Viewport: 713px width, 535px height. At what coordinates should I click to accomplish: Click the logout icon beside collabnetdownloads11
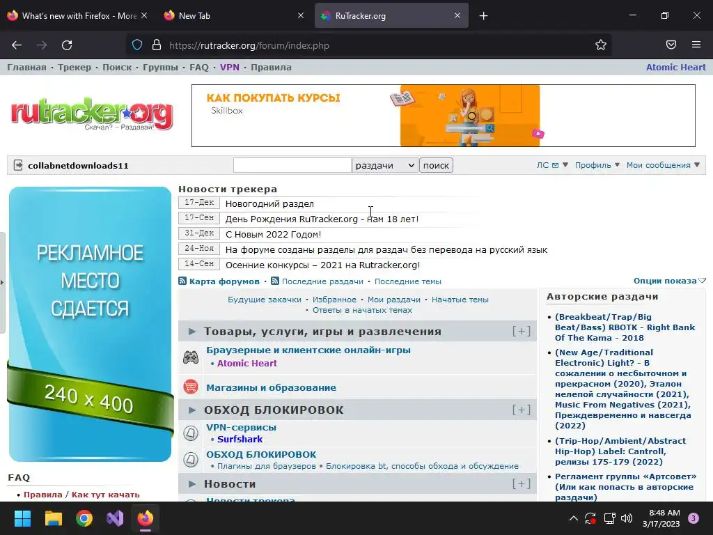[18, 165]
